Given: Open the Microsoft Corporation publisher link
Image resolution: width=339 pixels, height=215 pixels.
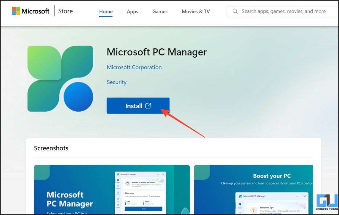Looking at the screenshot, I should coord(134,67).
